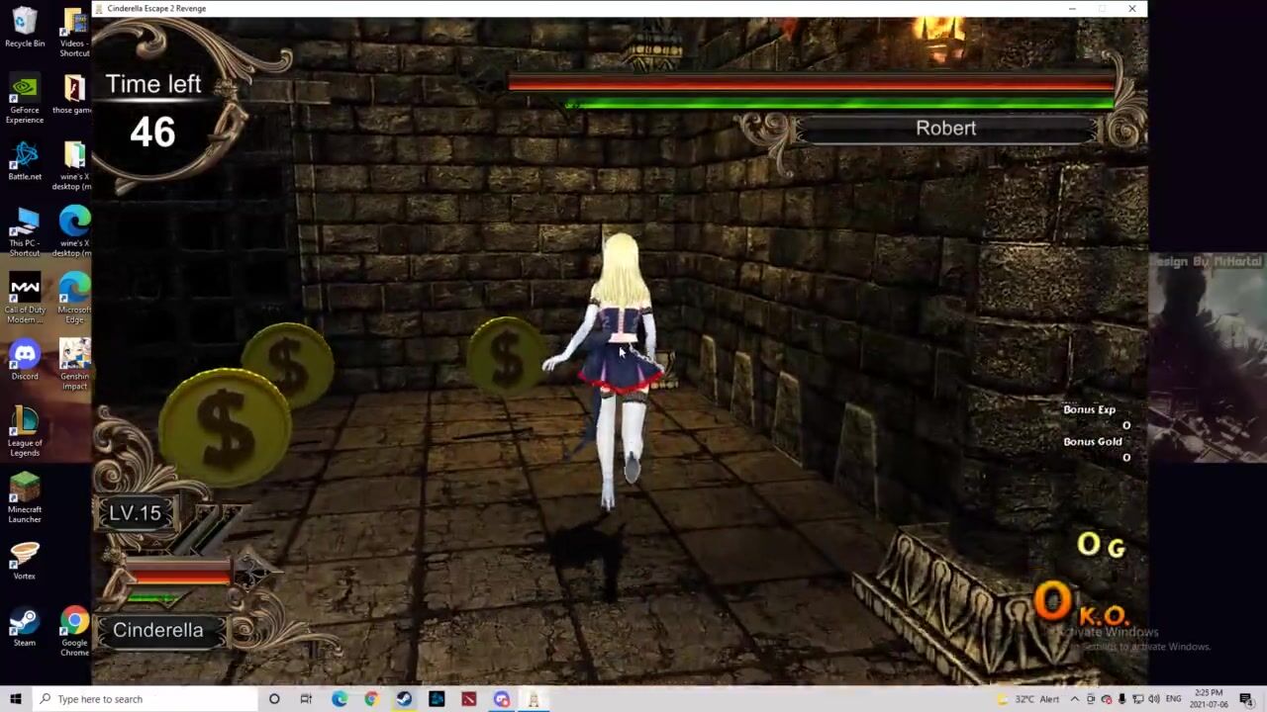
Task: Launch Steam from the desktop
Action: (25, 627)
